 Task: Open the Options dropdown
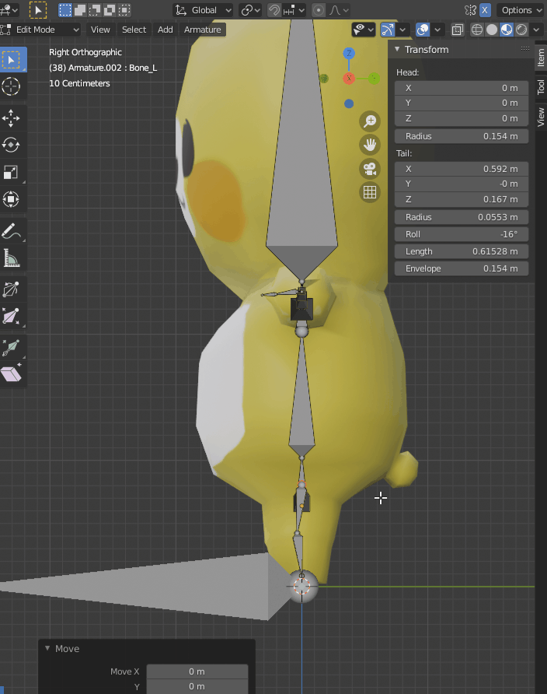(521, 10)
